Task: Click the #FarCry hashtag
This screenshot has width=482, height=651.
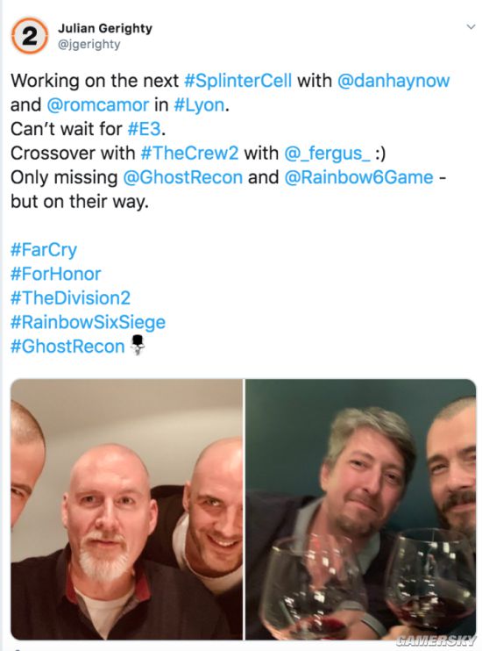Action: point(44,250)
